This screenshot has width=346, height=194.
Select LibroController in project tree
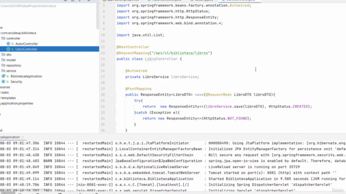click(49, 49)
